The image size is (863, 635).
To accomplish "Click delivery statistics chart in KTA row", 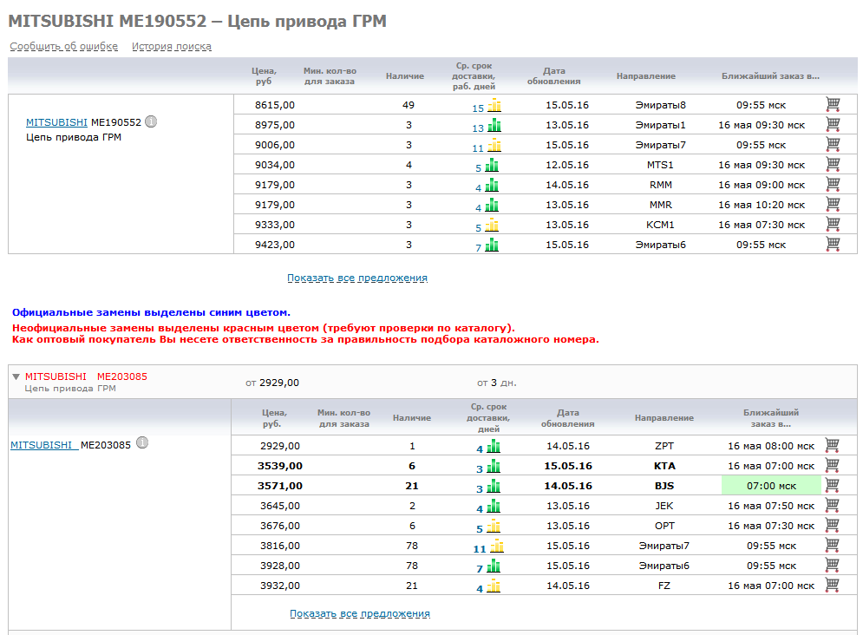I will coord(494,467).
